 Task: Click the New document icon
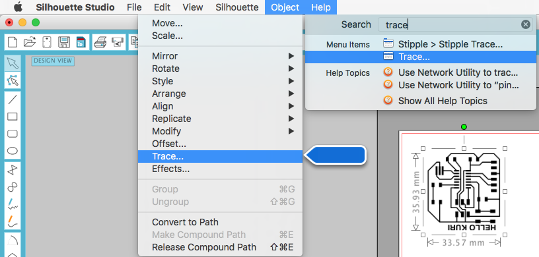(x=13, y=42)
